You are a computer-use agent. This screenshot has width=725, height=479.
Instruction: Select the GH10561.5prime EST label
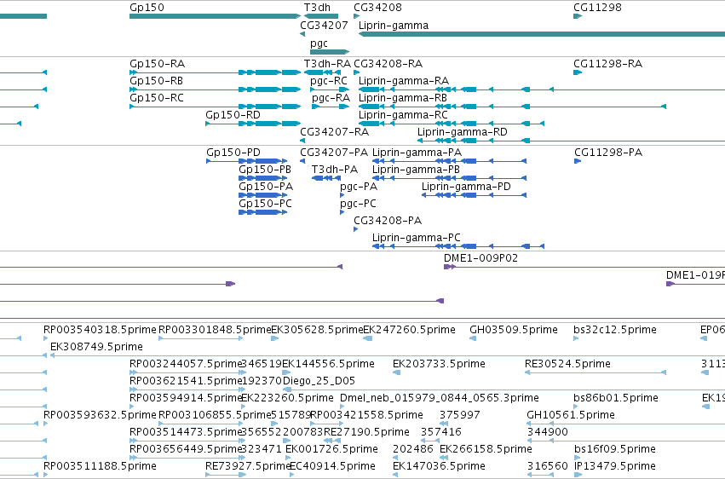click(x=571, y=416)
